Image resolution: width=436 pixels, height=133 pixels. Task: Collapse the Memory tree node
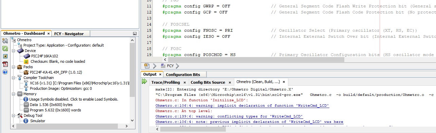pyautogui.click(x=14, y=94)
